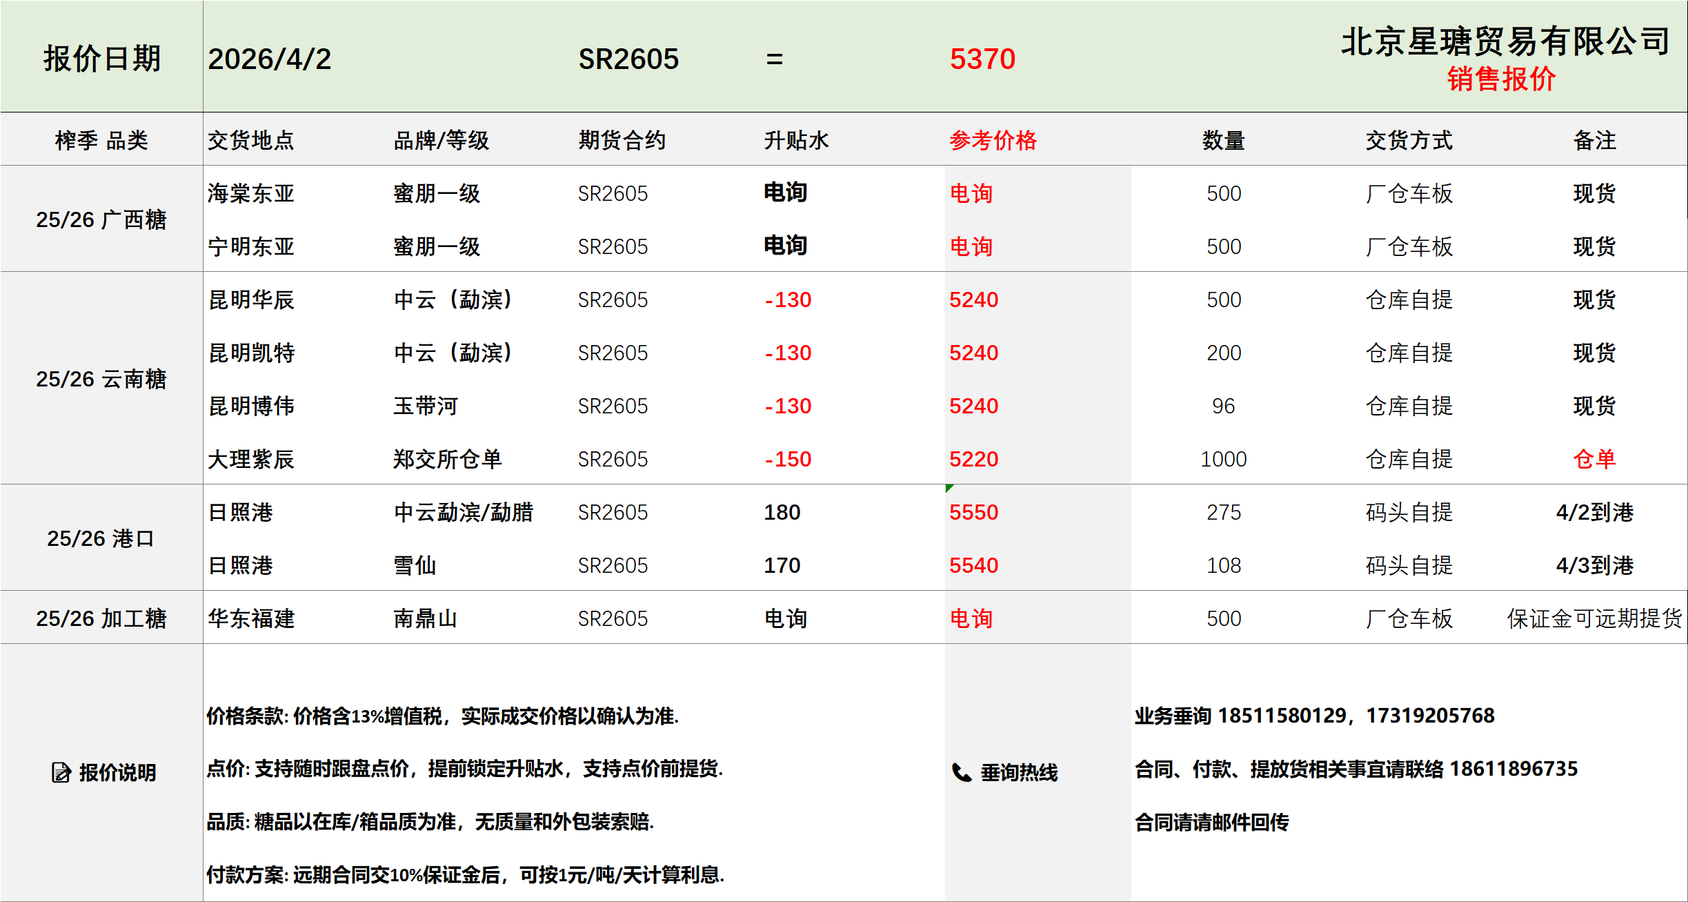The image size is (1688, 902).
Task: Click the 25/26 云南糖 category cell
Action: click(101, 379)
